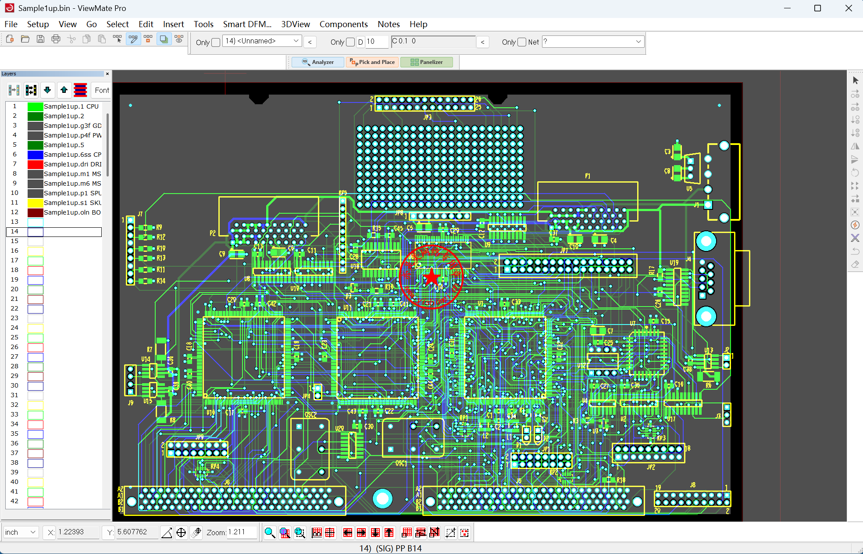The image size is (863, 554).
Task: Click the save disk icon
Action: pyautogui.click(x=40, y=39)
